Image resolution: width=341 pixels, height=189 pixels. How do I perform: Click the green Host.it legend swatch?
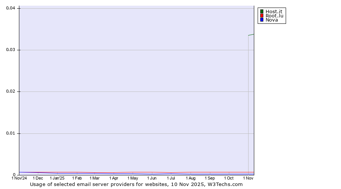(x=262, y=11)
